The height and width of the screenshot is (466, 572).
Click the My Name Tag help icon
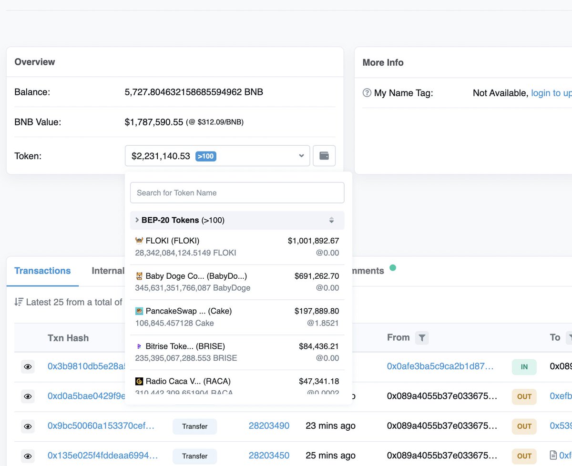pos(367,93)
